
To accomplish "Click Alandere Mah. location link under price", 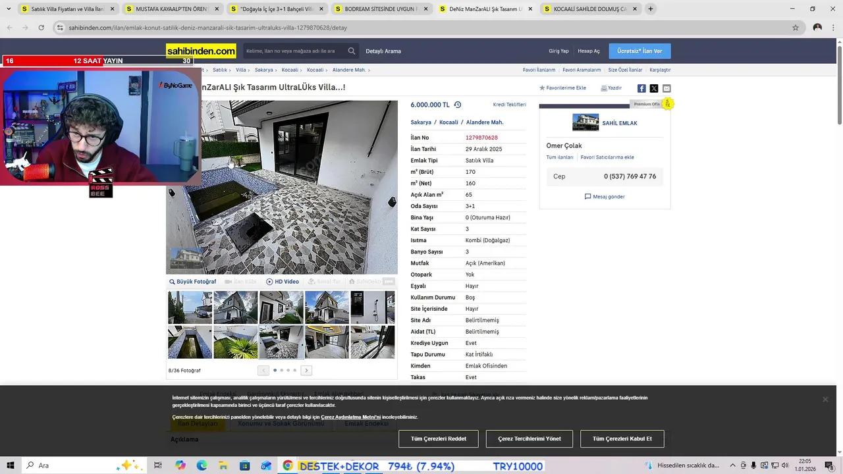I will pos(485,122).
